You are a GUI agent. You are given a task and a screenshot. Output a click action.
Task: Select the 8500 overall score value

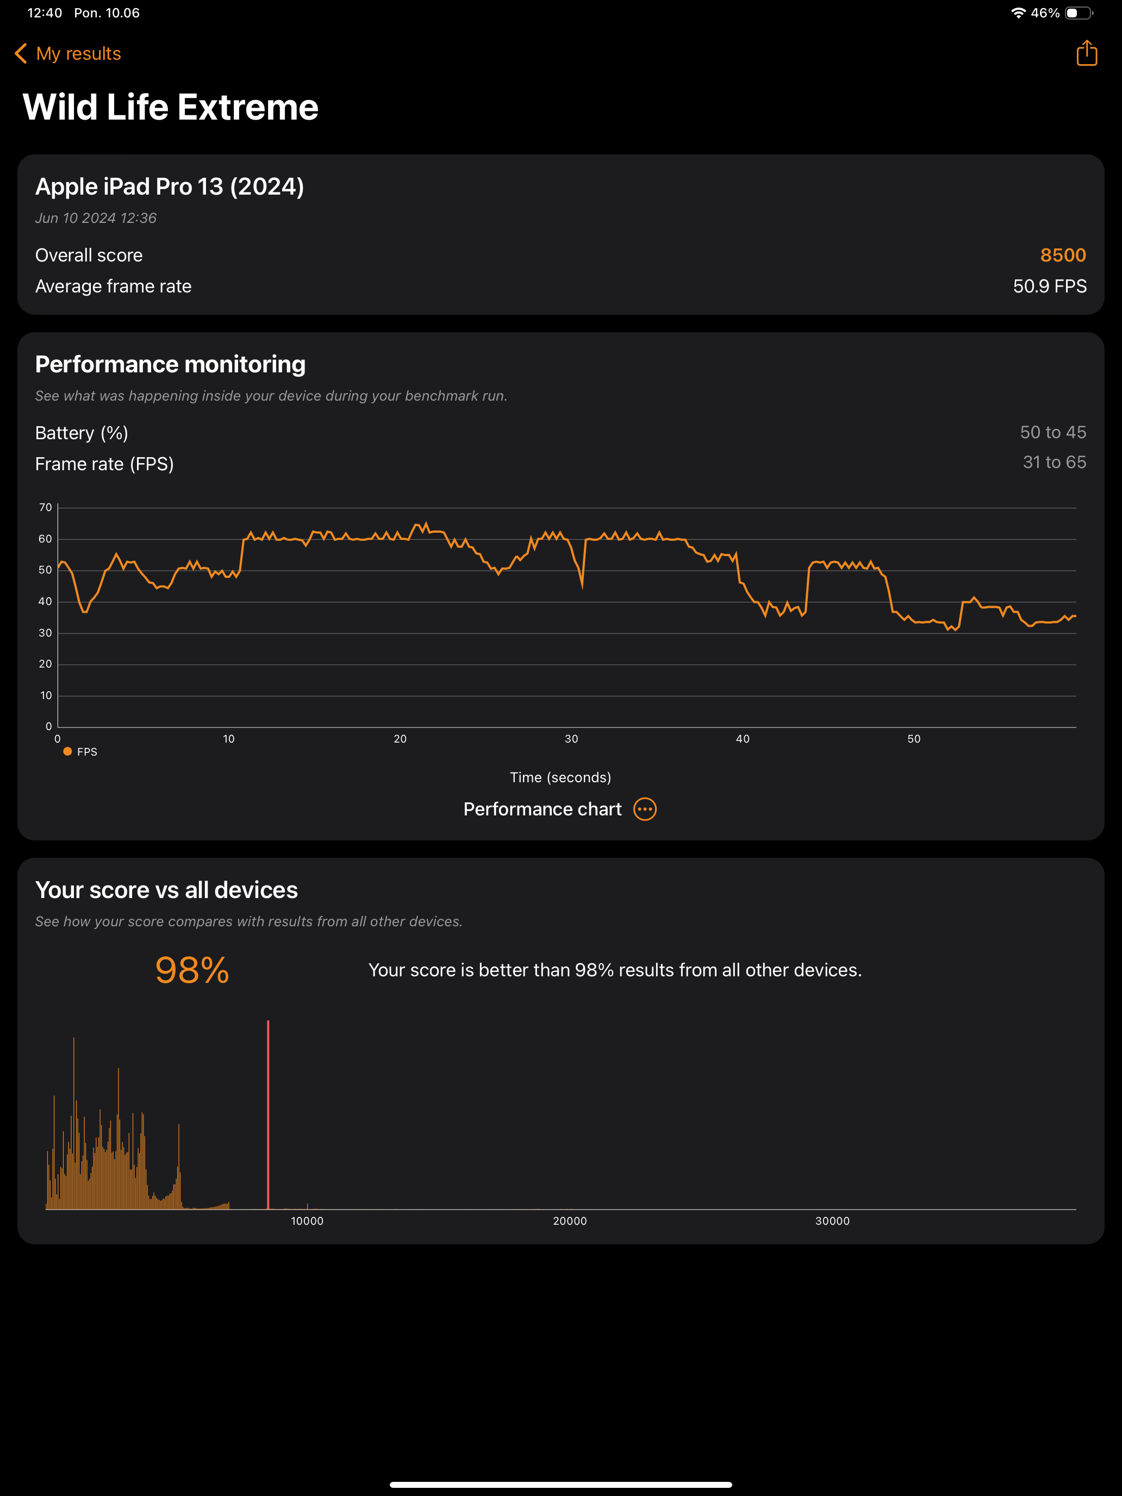1063,255
